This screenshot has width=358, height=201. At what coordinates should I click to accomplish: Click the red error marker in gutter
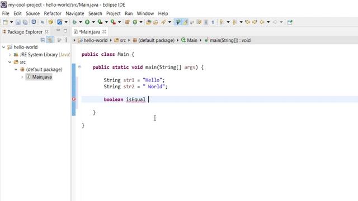pos(74,99)
